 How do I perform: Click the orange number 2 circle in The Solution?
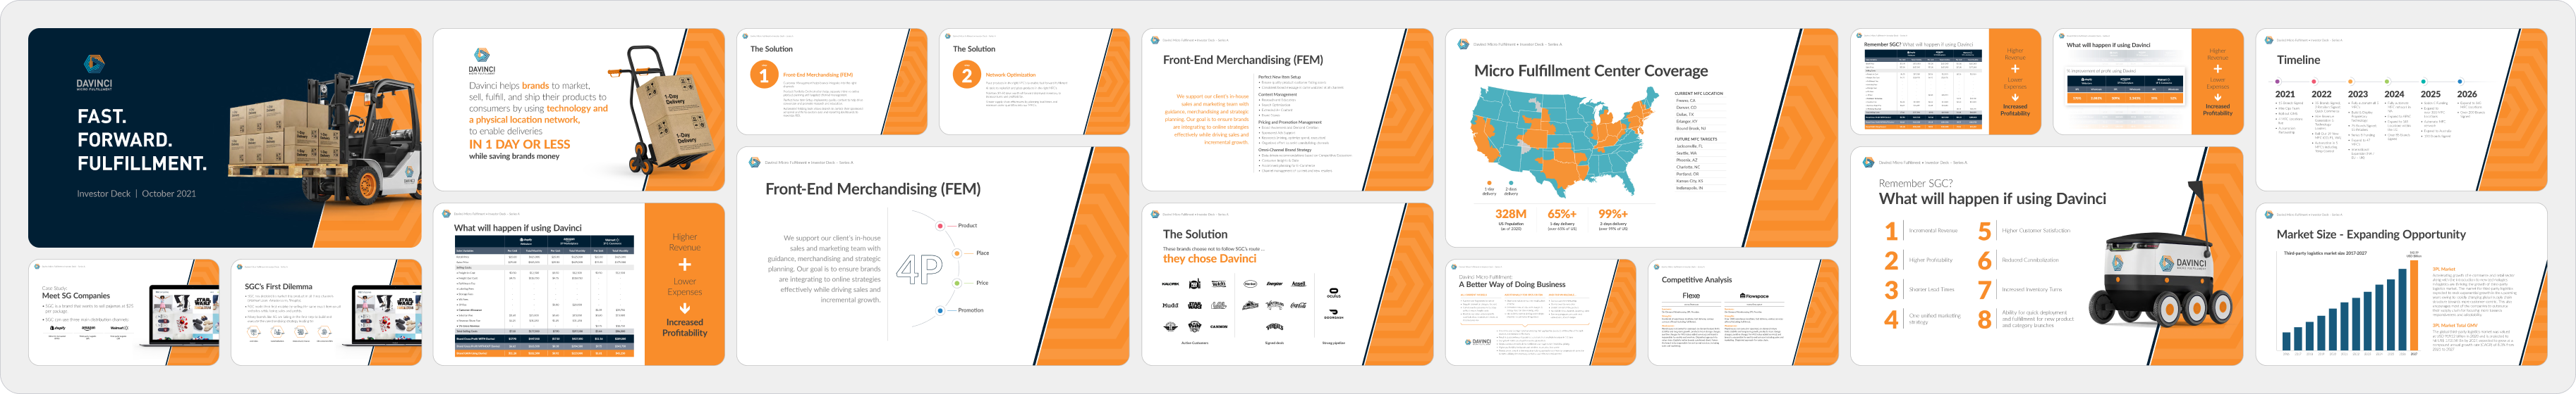(x=966, y=75)
